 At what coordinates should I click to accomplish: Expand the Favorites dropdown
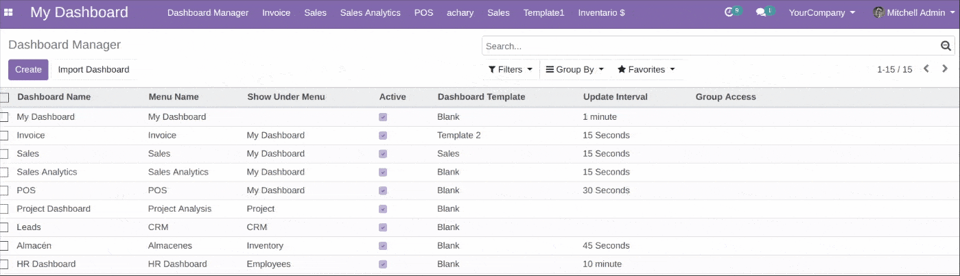(x=646, y=69)
